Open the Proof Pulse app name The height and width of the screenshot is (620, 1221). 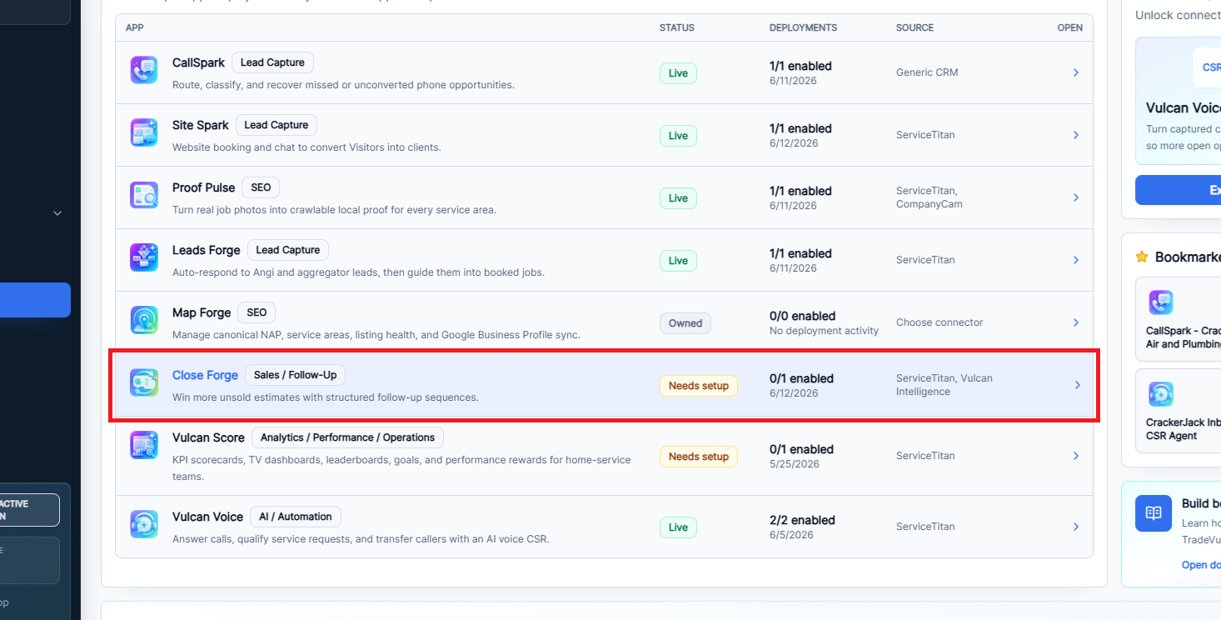[203, 187]
